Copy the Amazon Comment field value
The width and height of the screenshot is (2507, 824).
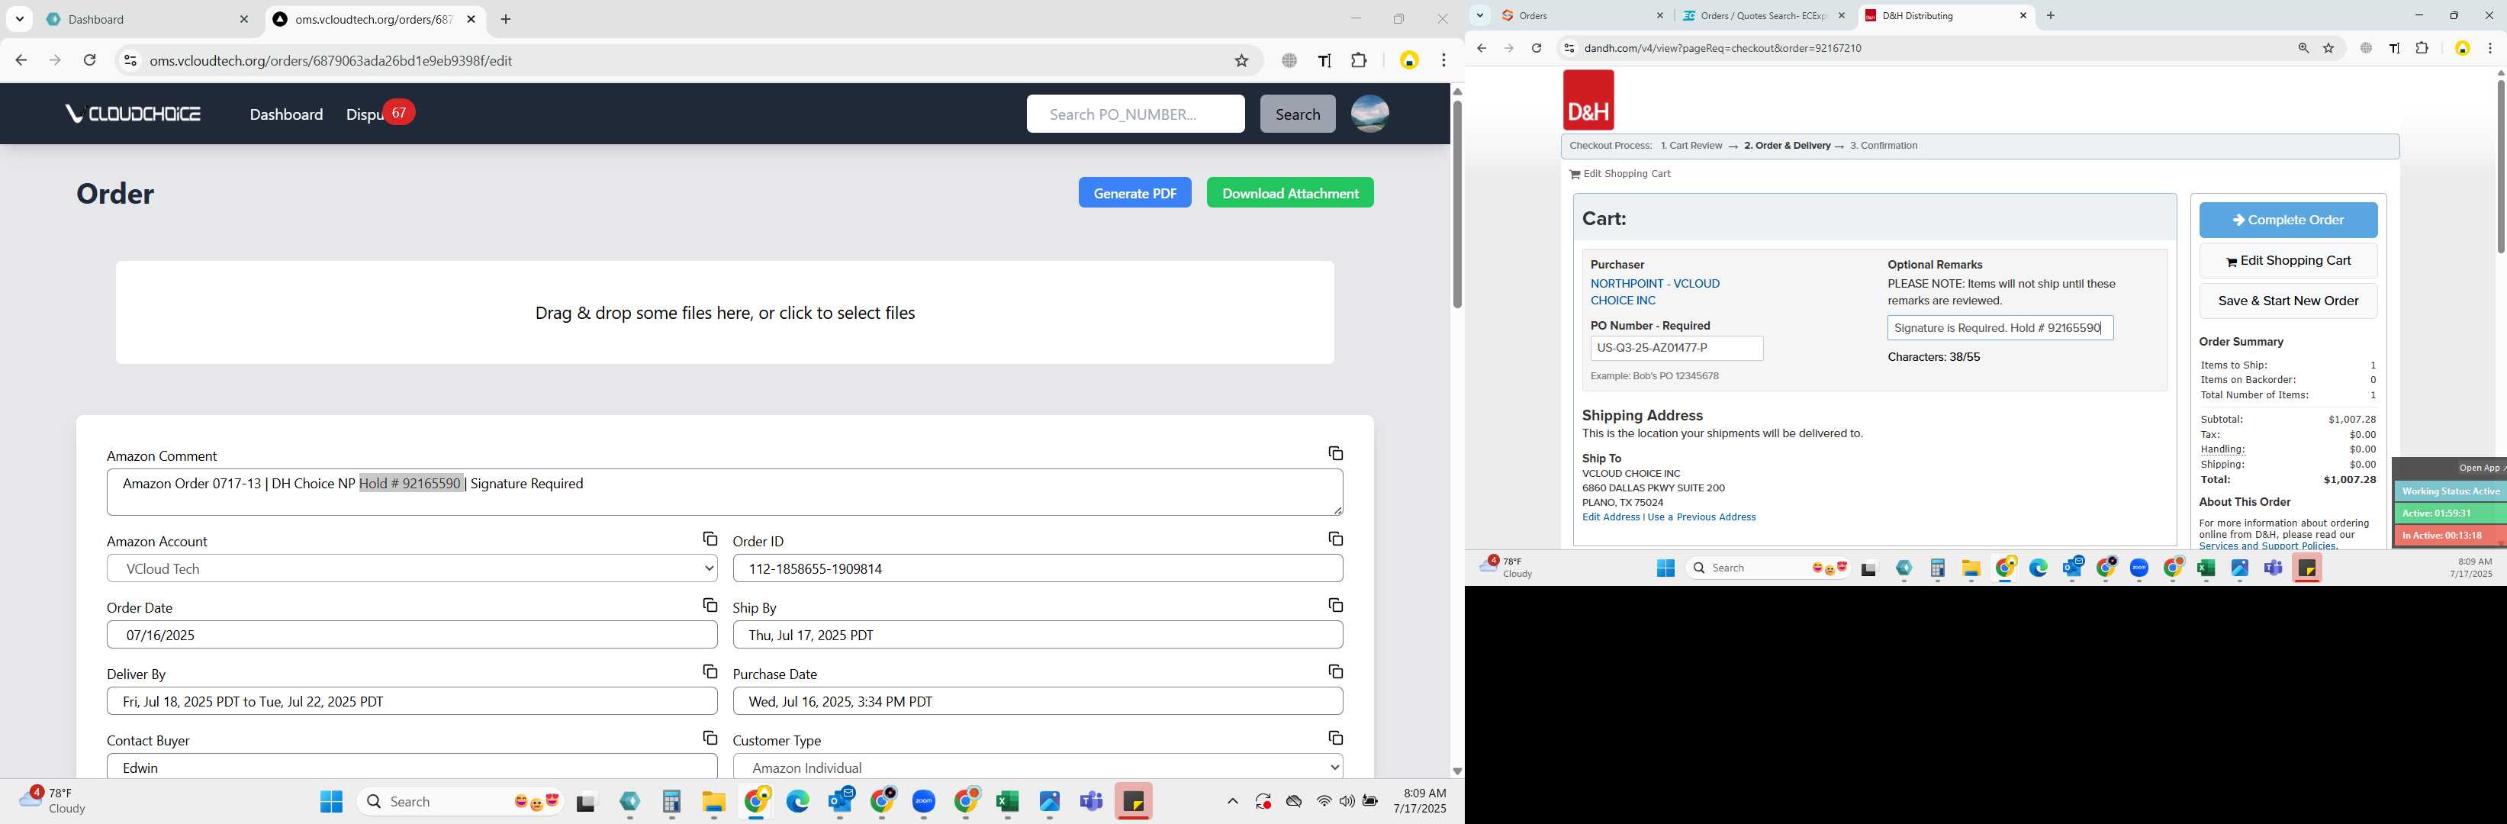pyautogui.click(x=1335, y=453)
